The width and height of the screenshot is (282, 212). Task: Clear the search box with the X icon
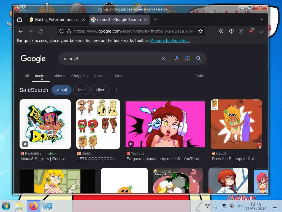coord(163,59)
